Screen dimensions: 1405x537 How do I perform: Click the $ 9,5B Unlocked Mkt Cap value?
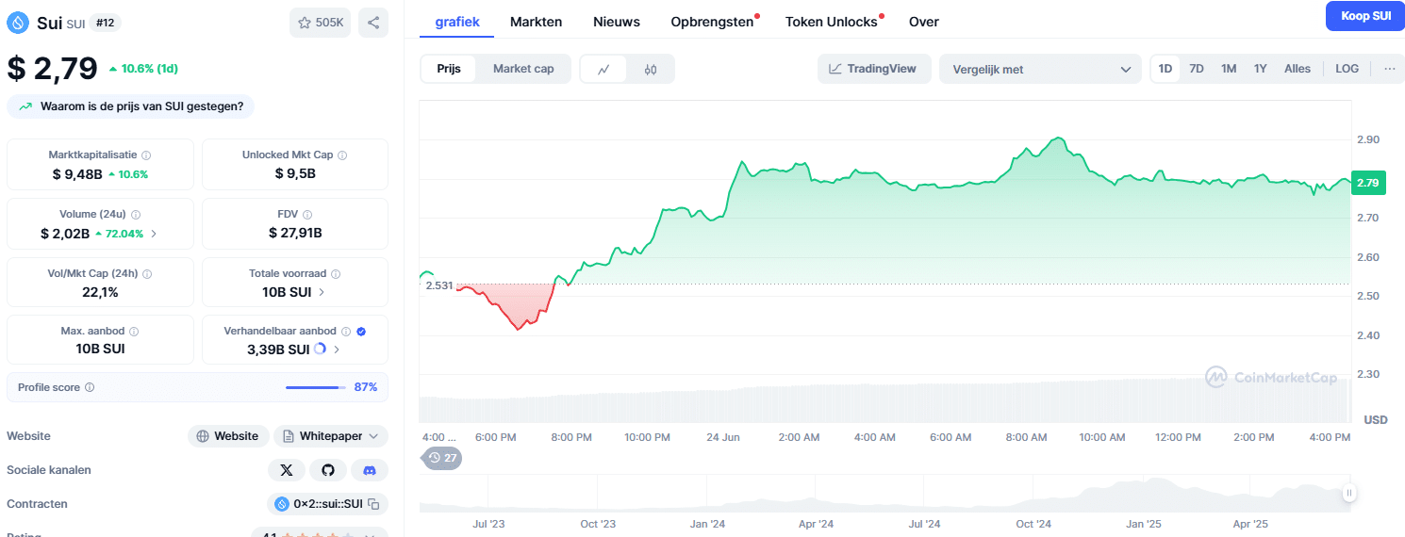295,174
